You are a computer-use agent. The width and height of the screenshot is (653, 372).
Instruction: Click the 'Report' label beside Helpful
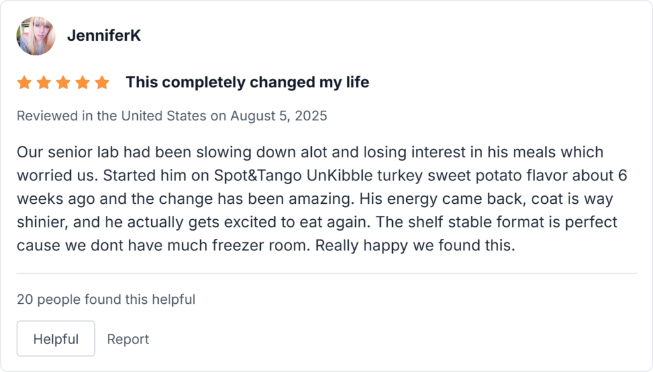(x=128, y=338)
